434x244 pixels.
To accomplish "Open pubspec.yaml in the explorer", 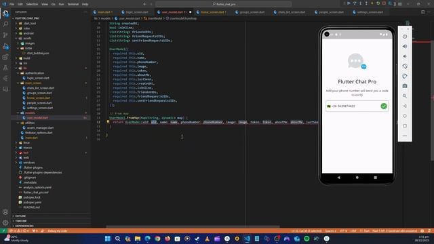I will (32, 202).
